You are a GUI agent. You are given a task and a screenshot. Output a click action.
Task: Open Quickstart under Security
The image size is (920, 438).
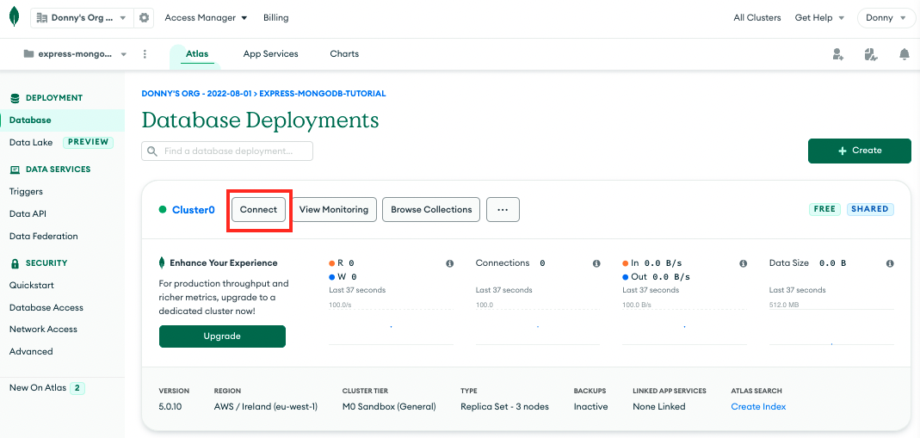click(32, 286)
